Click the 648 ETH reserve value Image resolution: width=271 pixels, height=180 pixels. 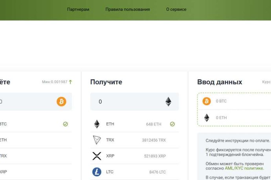coord(154,124)
